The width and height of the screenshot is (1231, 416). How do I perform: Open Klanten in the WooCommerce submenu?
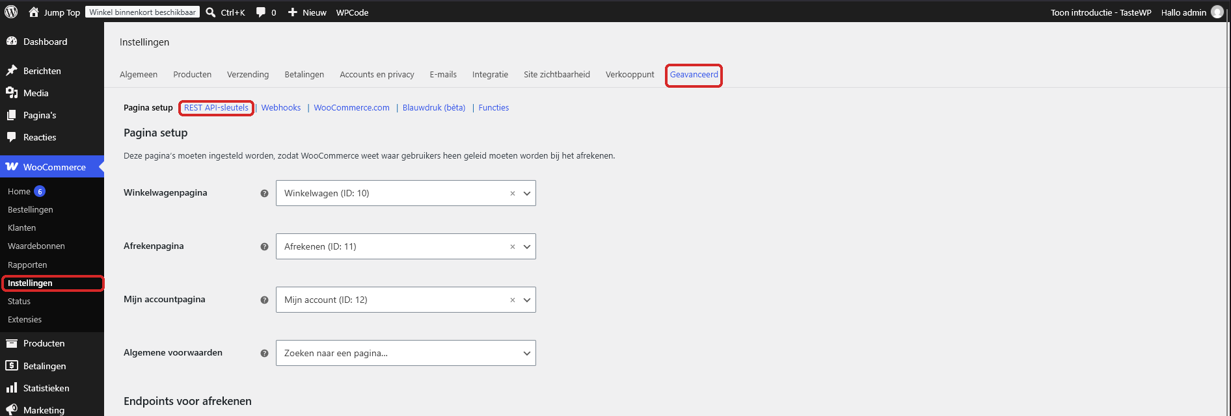tap(21, 227)
